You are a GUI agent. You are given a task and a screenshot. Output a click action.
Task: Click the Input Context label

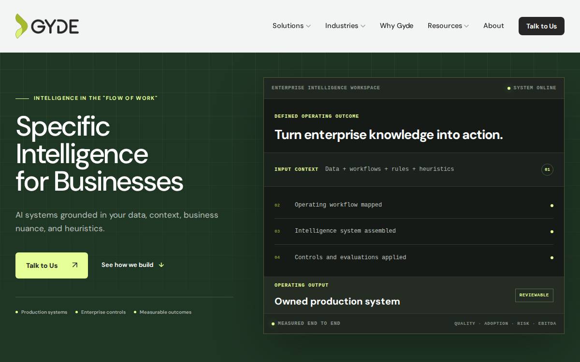pos(296,169)
